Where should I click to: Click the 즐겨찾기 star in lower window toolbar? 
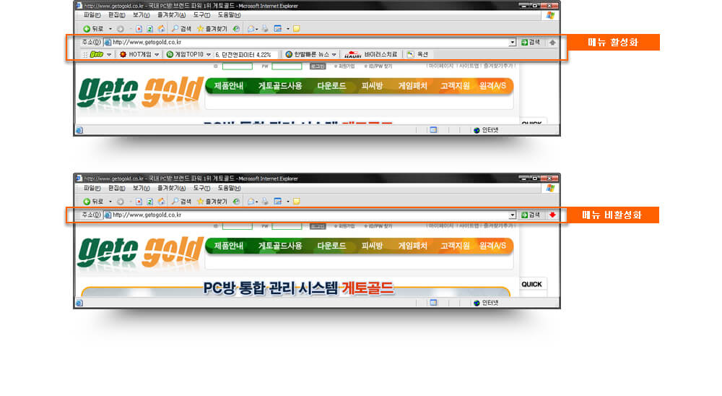pyautogui.click(x=212, y=202)
